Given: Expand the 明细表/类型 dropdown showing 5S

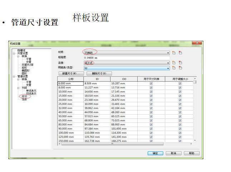Looking at the screenshot, I should tap(168, 68).
